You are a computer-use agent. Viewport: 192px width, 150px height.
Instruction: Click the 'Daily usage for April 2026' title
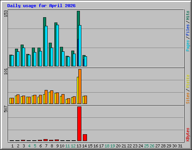41,6
